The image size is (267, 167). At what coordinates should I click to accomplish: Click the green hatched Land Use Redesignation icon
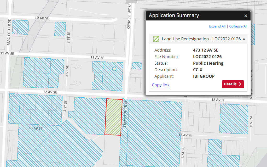pos(156,39)
